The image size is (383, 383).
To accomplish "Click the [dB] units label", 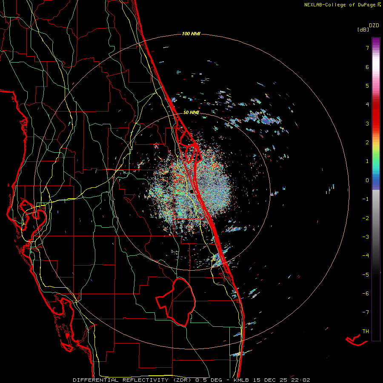I will tap(363, 30).
